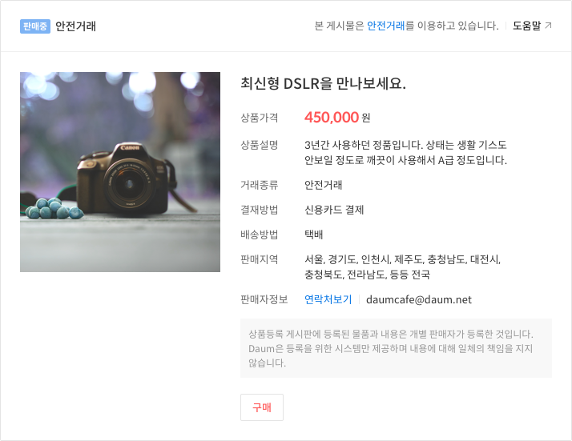Click the 판매중 status badge

click(x=35, y=26)
